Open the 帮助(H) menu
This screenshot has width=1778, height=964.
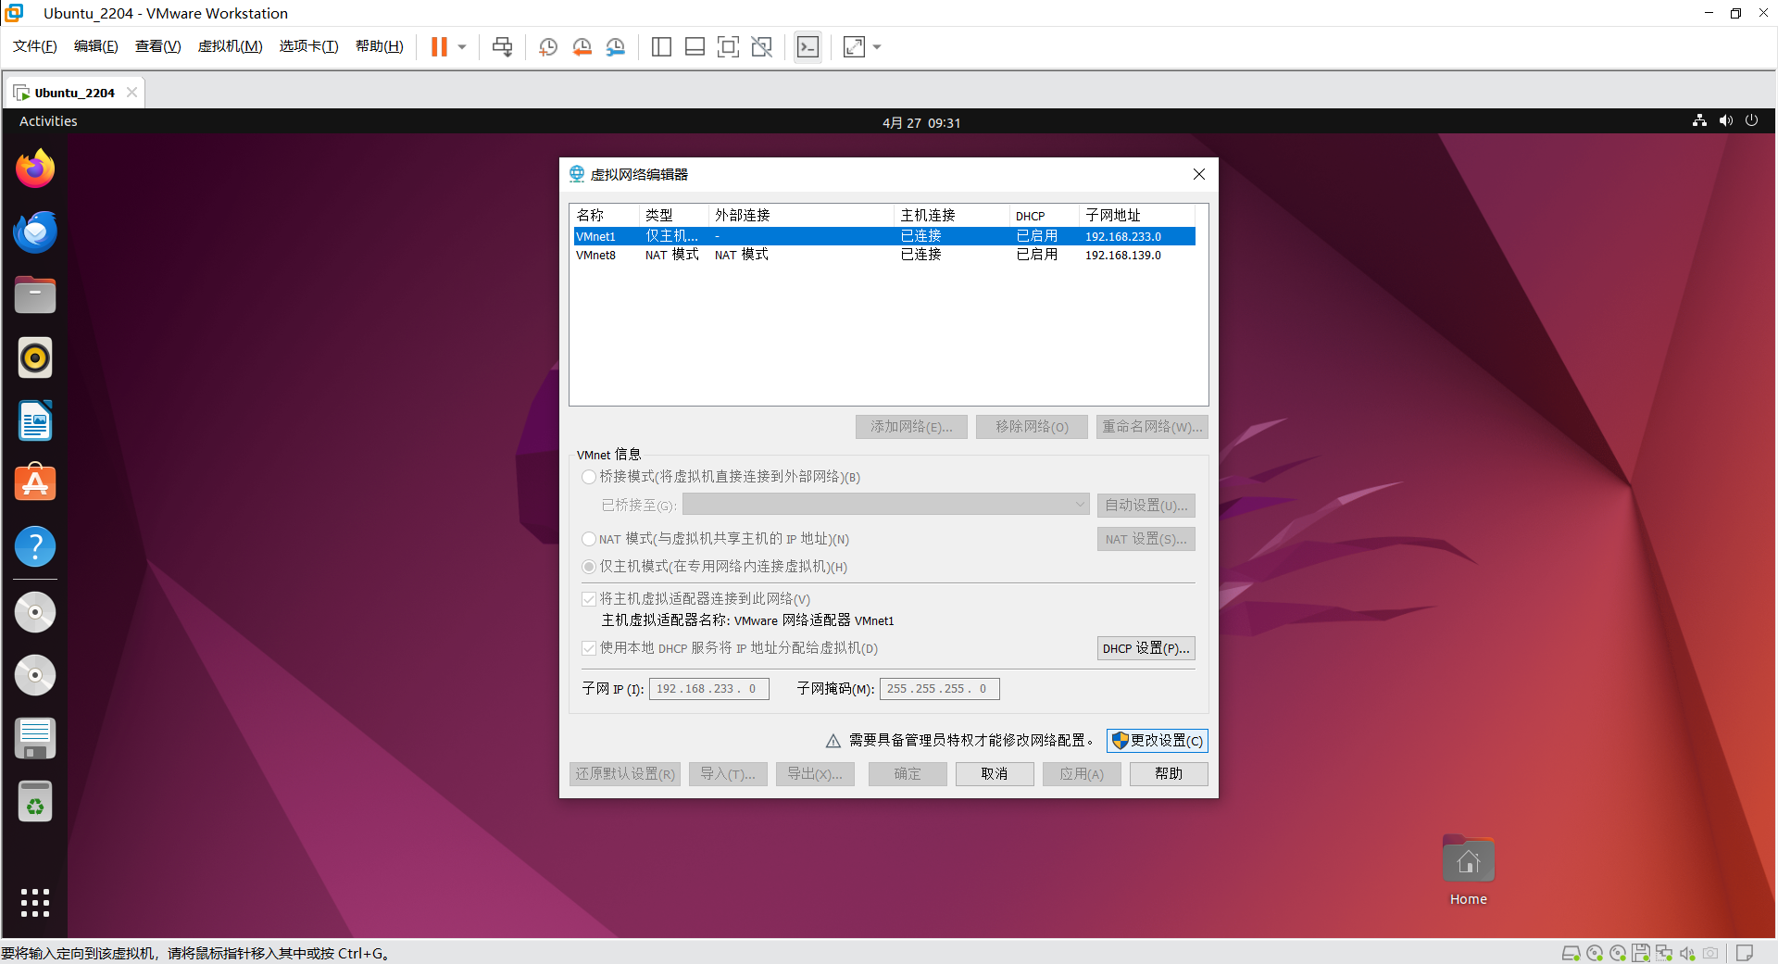[380, 46]
